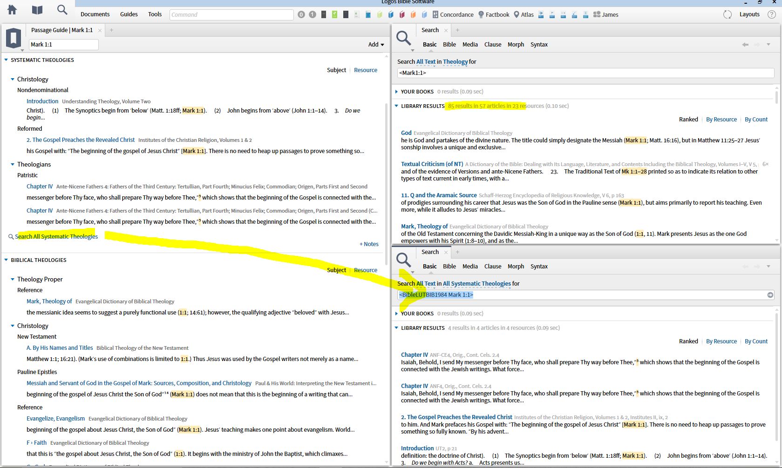Select Subject view under Biblical Theologies

[336, 270]
